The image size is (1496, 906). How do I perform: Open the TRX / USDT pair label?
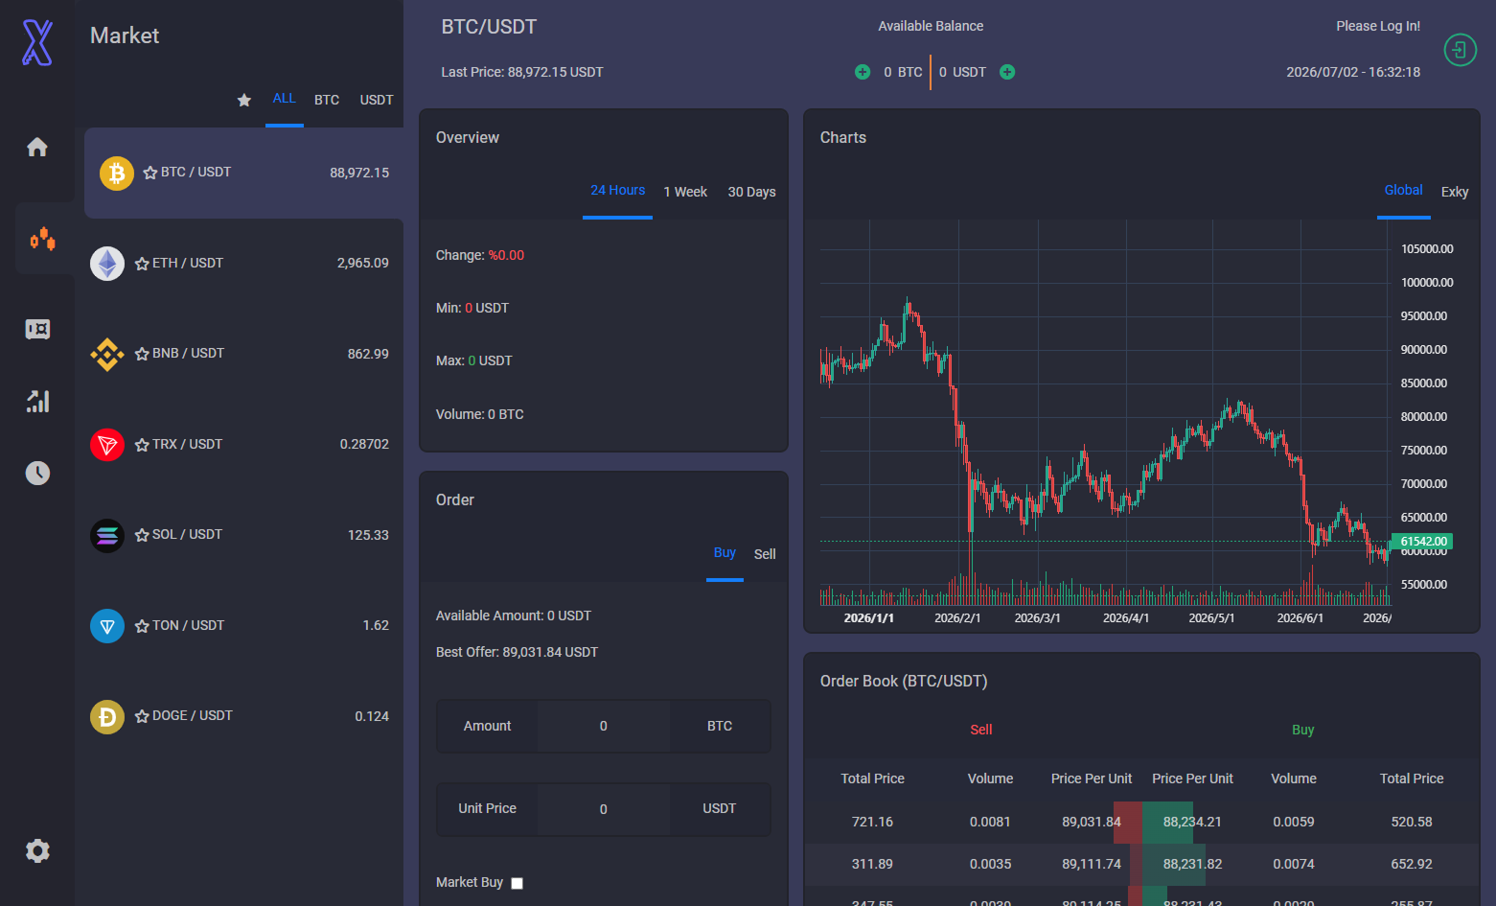coord(188,444)
